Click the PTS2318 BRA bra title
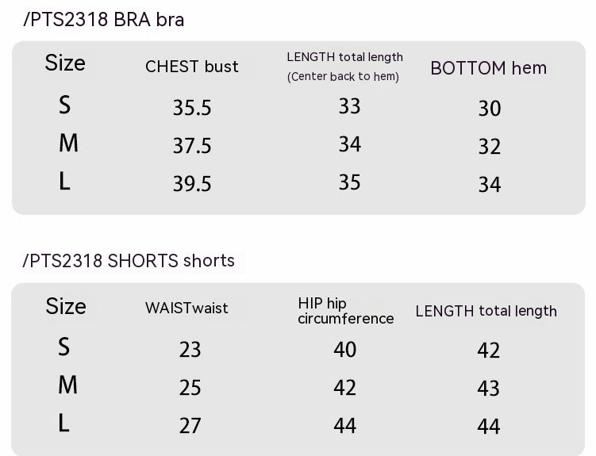Screen dimensions: 596x456 pos(104,20)
